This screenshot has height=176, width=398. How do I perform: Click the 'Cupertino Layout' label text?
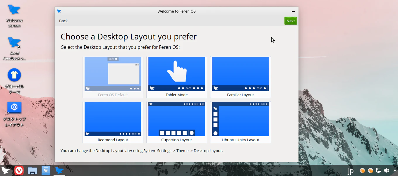177,140
